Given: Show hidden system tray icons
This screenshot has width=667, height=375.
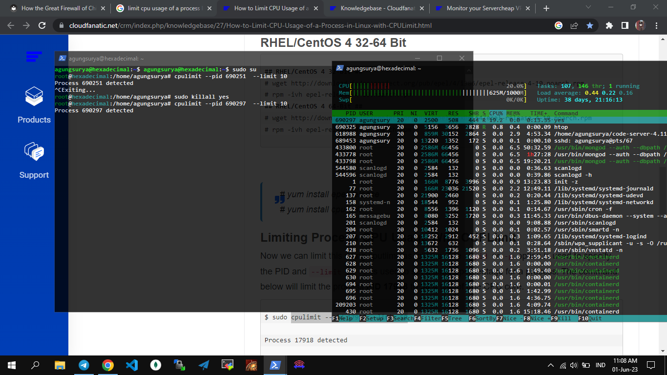Looking at the screenshot, I should pyautogui.click(x=551, y=365).
